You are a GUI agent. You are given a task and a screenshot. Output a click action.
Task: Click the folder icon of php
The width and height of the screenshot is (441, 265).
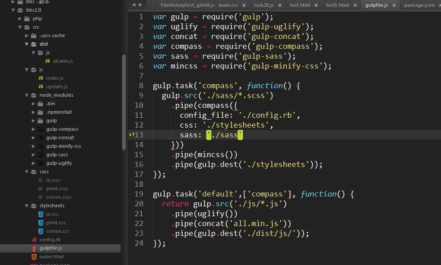click(27, 18)
